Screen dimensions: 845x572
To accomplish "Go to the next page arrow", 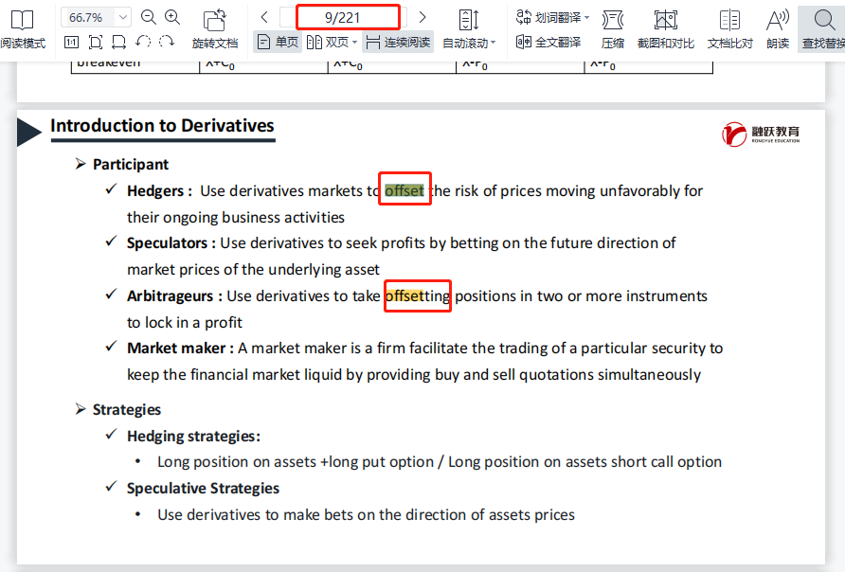I will coord(422,17).
